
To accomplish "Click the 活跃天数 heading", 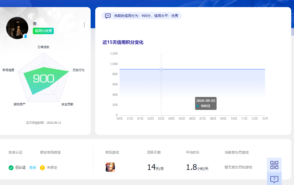I will click(154, 152).
